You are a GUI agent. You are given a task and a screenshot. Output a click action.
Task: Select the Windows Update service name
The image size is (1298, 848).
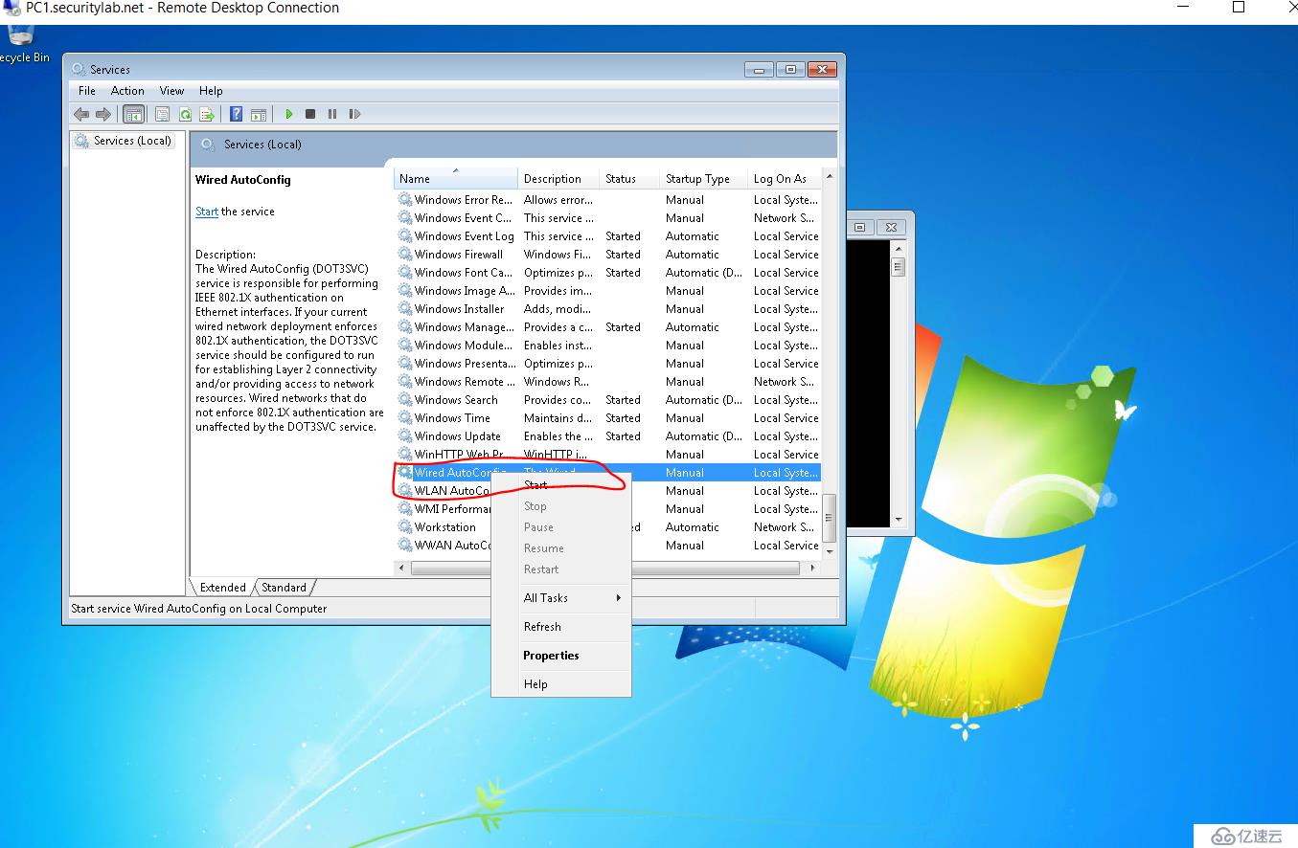pyautogui.click(x=458, y=436)
